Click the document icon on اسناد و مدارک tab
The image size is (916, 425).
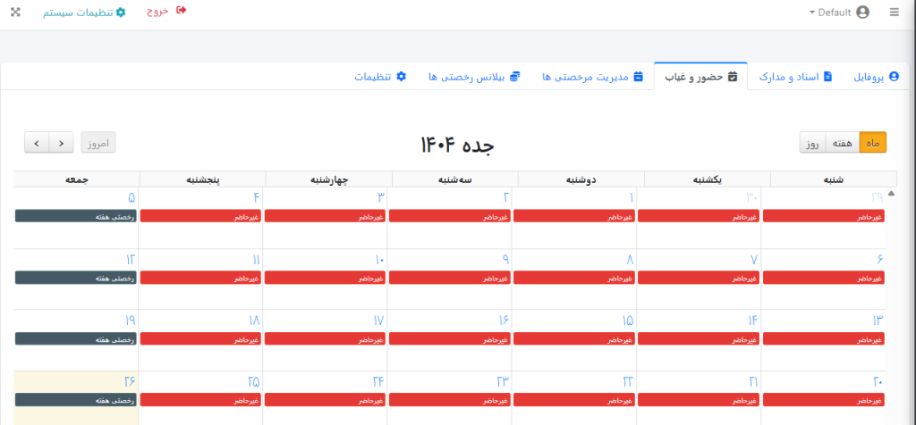click(x=827, y=77)
